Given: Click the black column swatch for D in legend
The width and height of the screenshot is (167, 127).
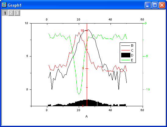Looking at the screenshot, I should point(126,55).
